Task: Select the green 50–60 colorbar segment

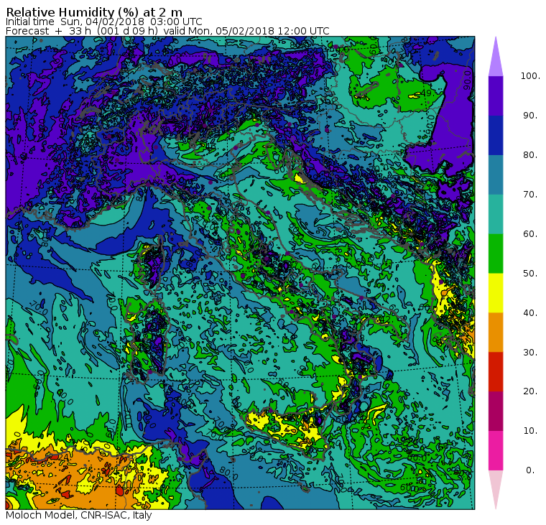Action: pyautogui.click(x=496, y=254)
